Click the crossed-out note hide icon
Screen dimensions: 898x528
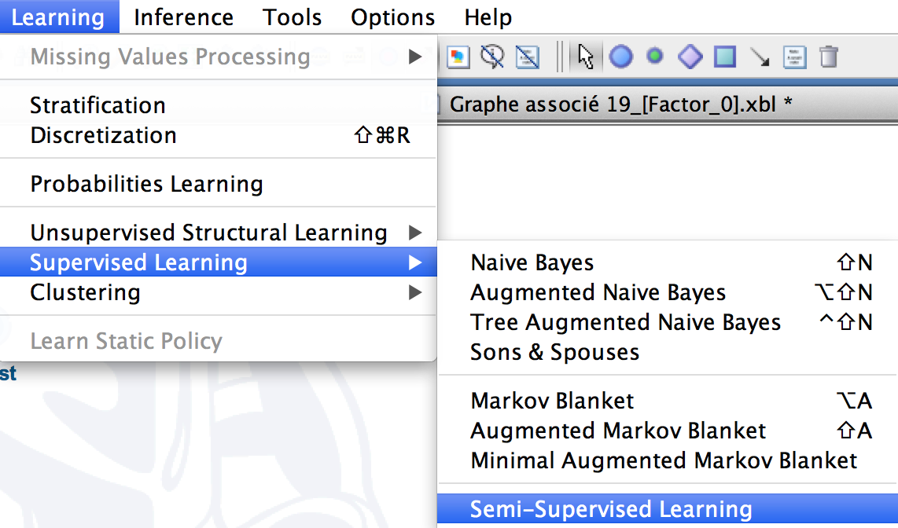[528, 57]
